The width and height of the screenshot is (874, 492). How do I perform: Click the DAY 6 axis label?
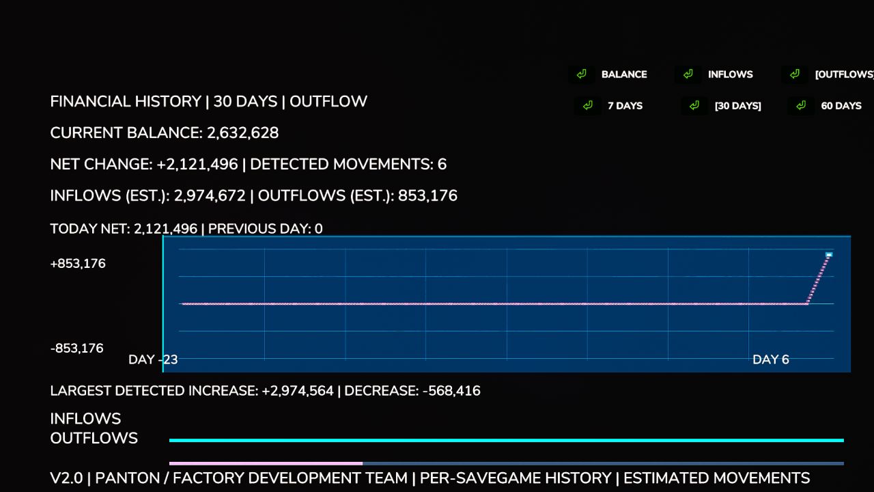click(x=771, y=359)
